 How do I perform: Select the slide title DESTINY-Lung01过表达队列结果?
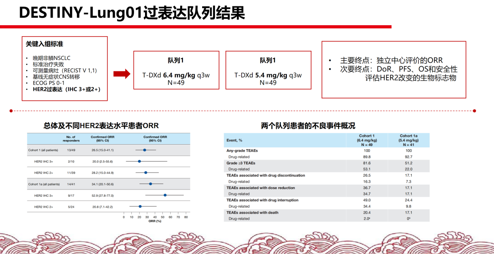(132, 13)
